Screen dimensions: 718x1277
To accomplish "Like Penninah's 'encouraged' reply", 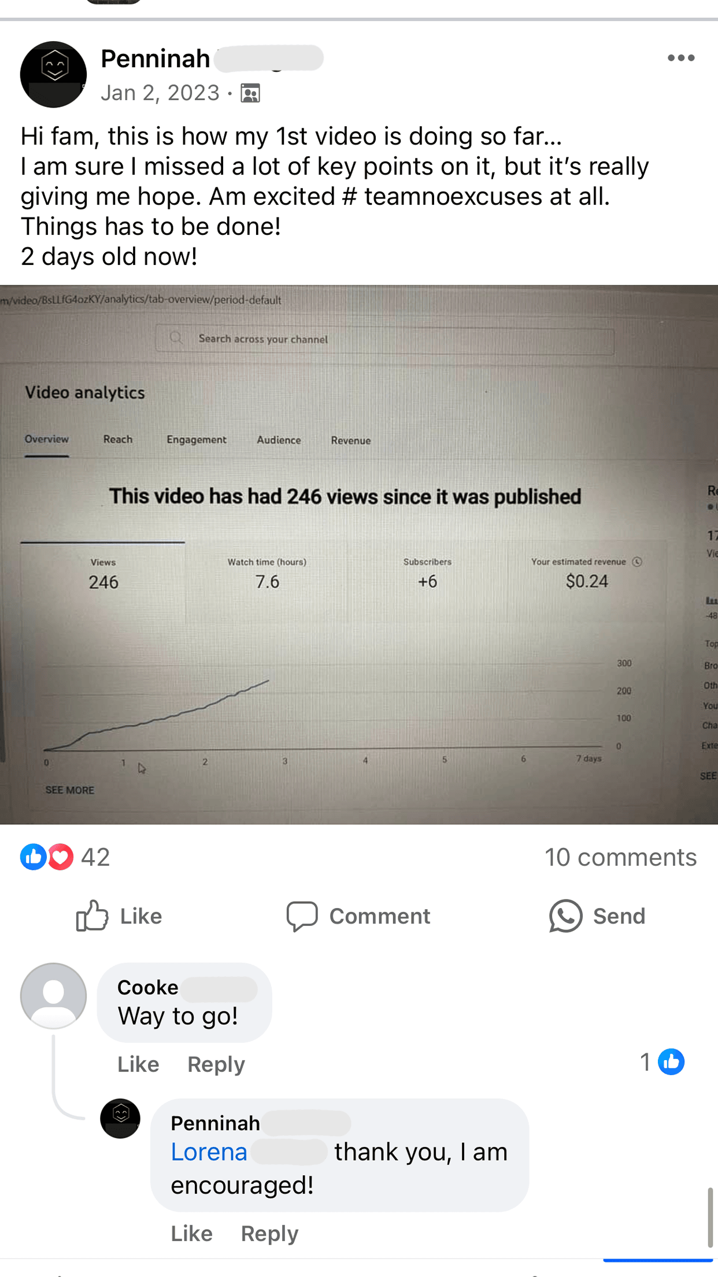I will (x=191, y=1234).
